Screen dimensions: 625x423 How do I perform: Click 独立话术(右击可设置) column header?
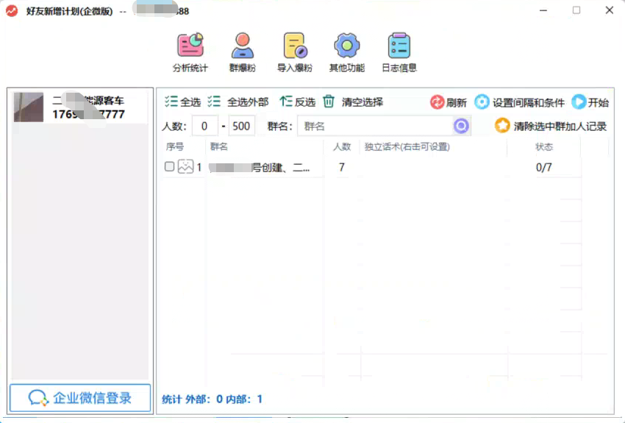[407, 146]
